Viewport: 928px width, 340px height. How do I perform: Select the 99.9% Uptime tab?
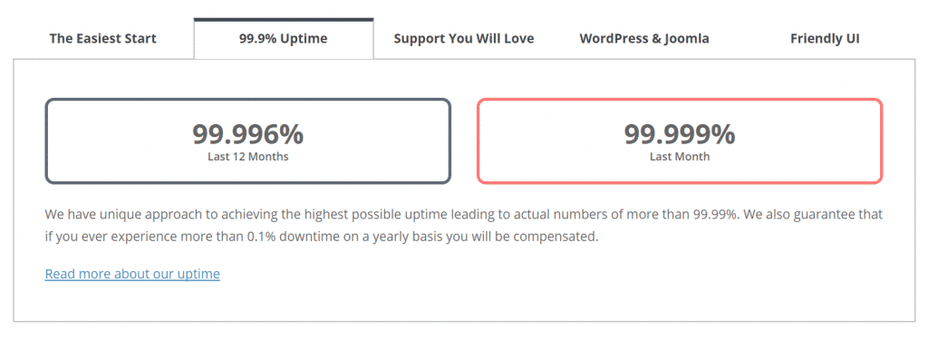tap(284, 38)
